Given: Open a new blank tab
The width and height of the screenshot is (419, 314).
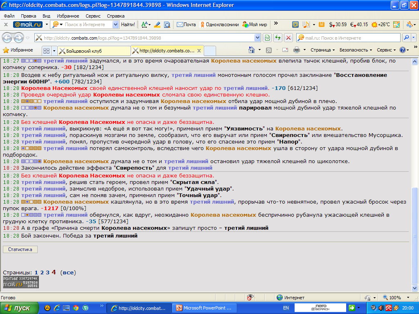Looking at the screenshot, I should pyautogui.click(x=210, y=51).
